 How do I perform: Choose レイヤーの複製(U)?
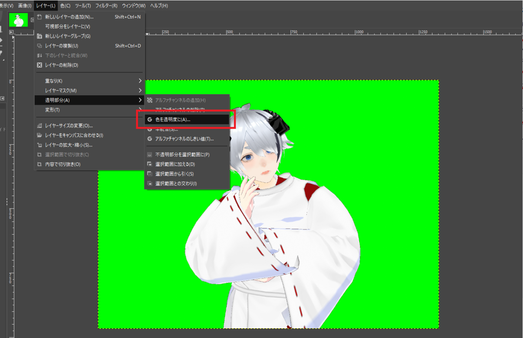pos(89,46)
